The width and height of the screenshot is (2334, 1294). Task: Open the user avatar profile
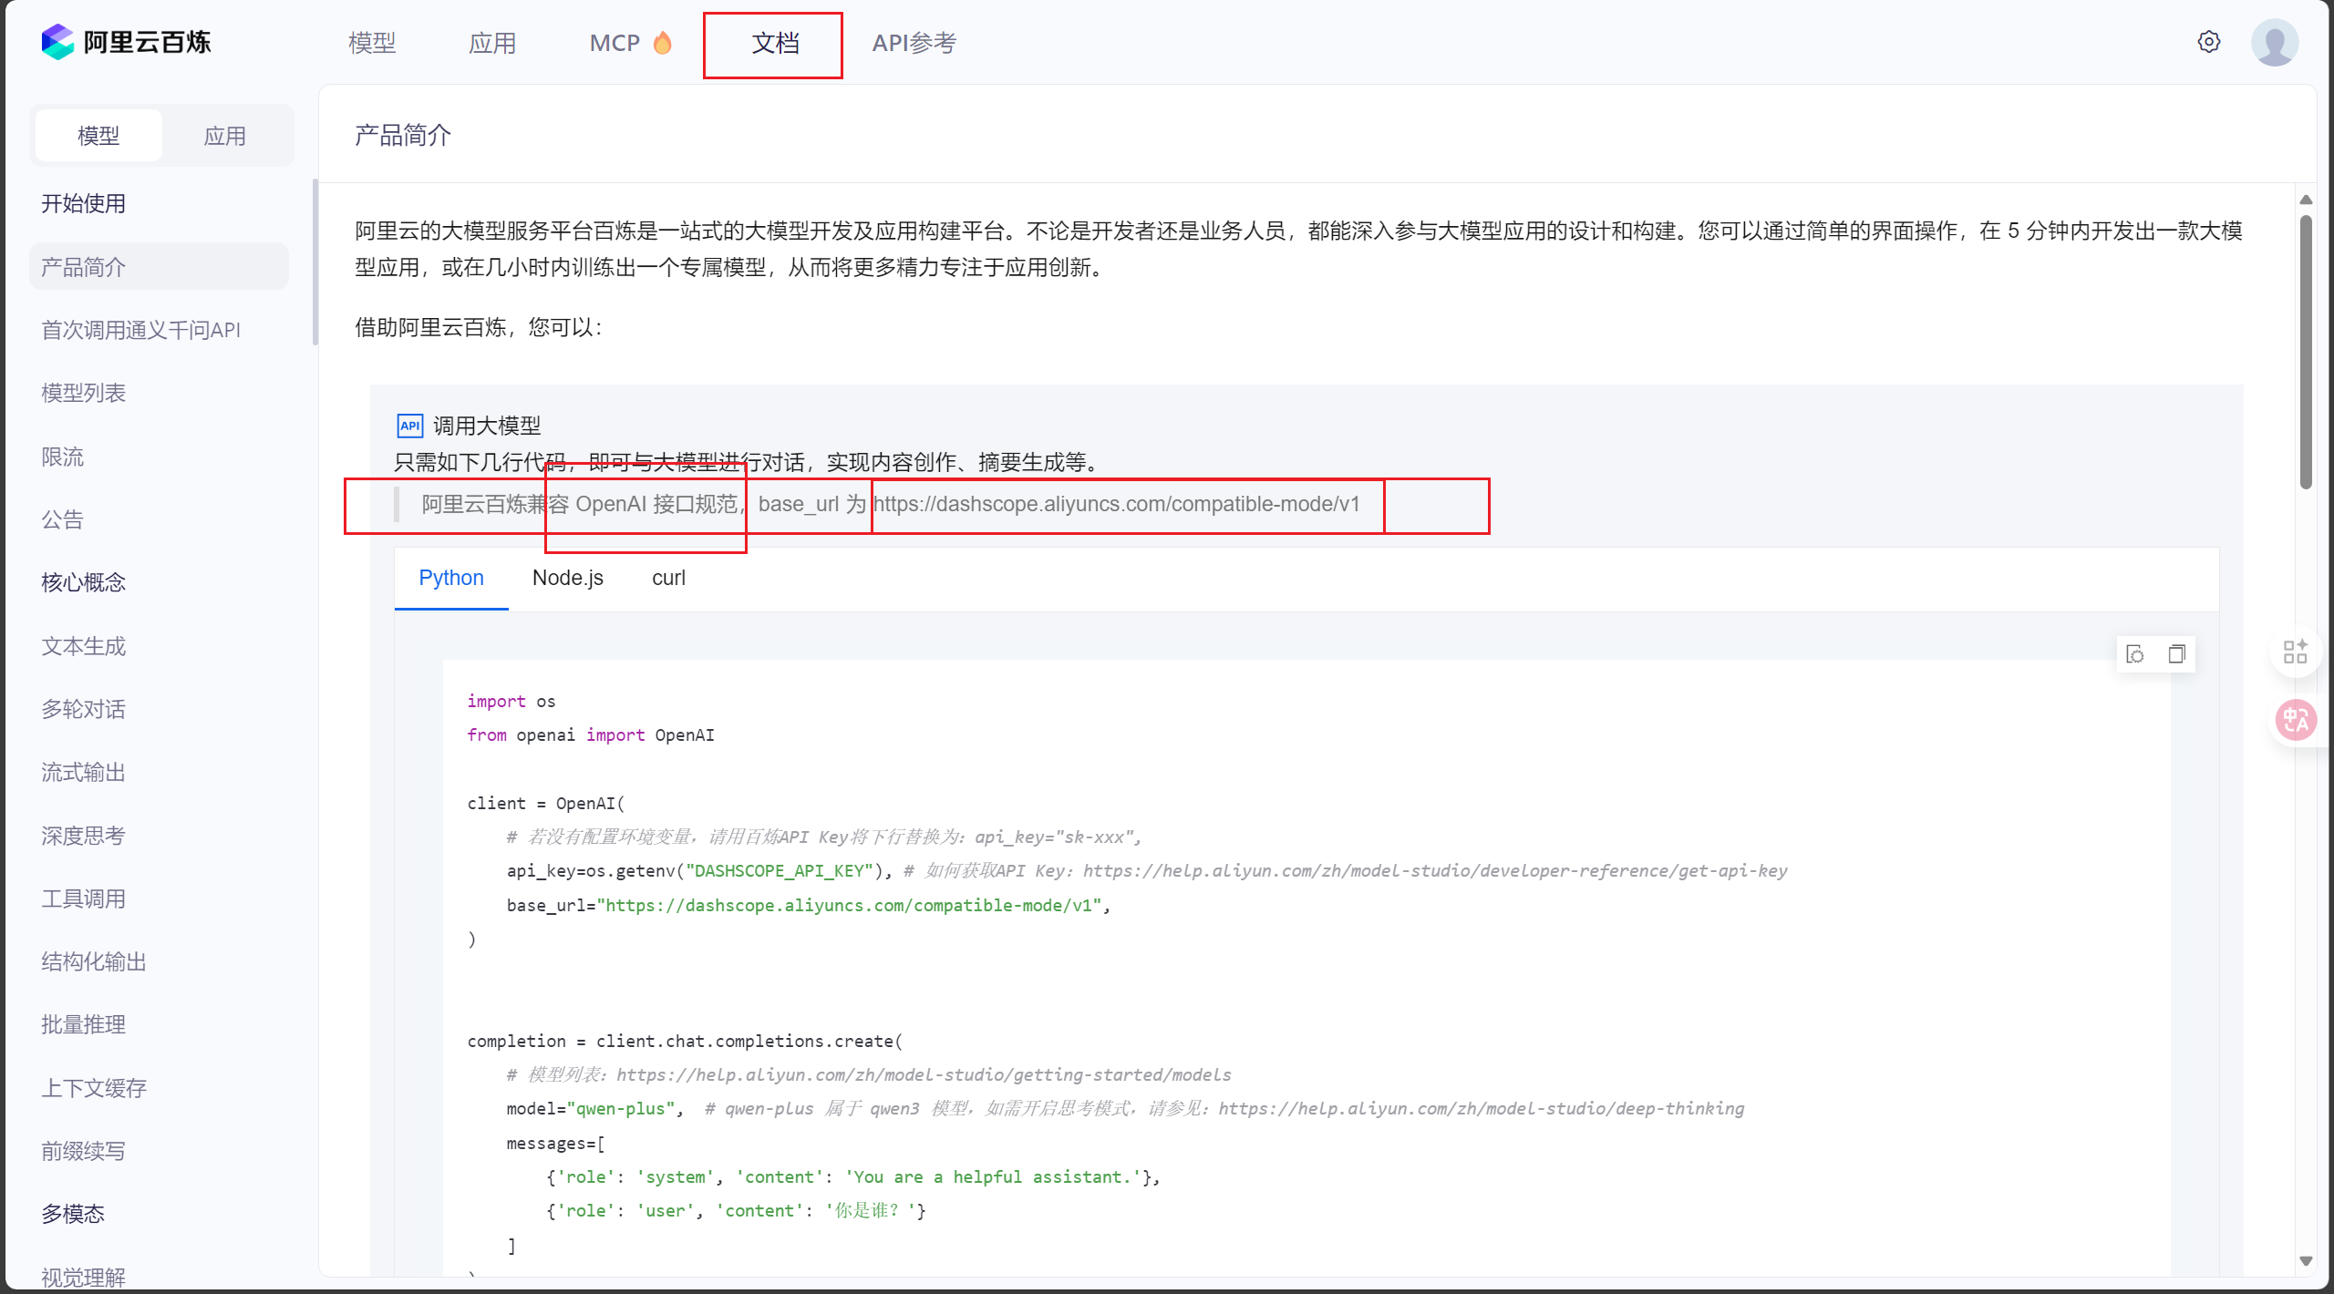[x=2274, y=42]
